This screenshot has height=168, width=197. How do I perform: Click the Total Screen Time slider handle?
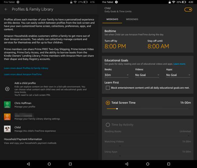(117, 109)
